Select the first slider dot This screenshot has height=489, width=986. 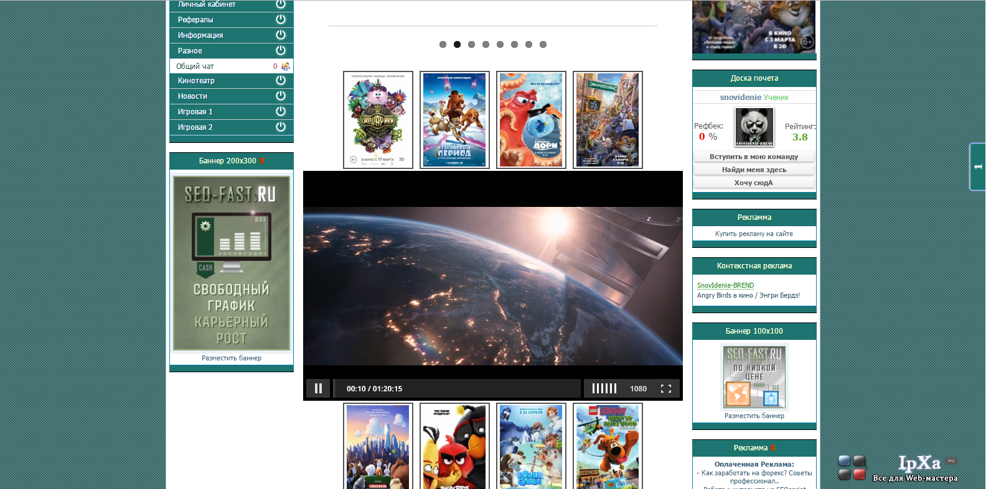coord(443,44)
